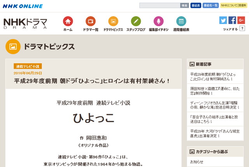Open sidebar article ディーン・フジオカさん主演
249x167 pixels.
click(215, 105)
